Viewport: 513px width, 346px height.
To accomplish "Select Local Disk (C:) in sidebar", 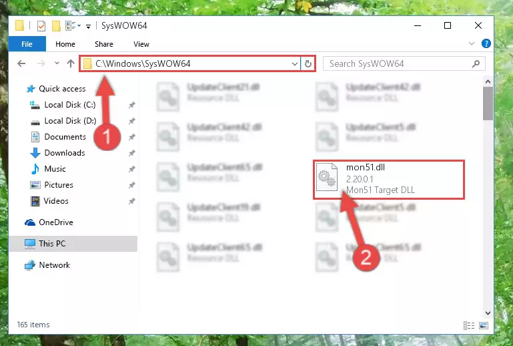I will point(70,105).
